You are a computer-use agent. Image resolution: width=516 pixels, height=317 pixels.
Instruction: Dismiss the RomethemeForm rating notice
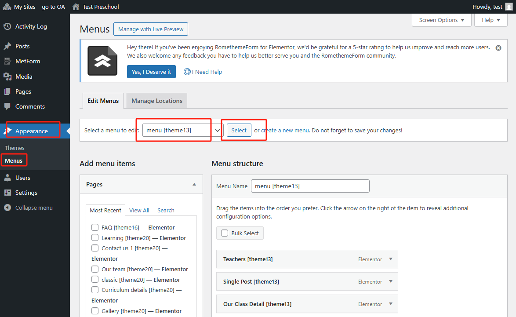(498, 48)
